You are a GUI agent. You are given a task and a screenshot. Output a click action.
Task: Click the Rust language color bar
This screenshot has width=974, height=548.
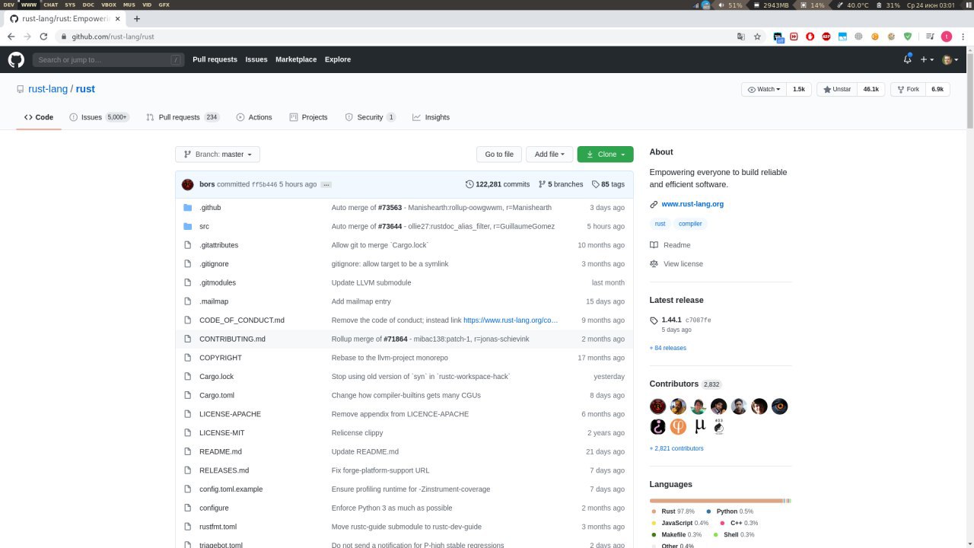716,501
